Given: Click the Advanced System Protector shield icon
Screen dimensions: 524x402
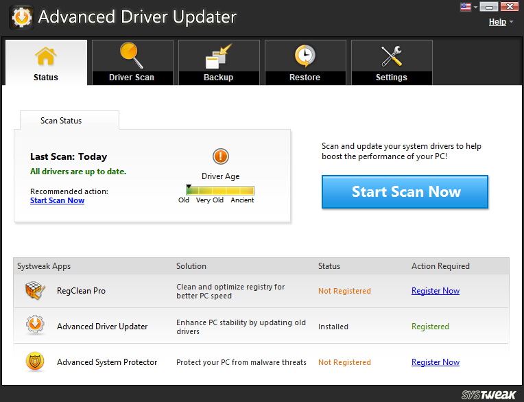Looking at the screenshot, I should [35, 362].
